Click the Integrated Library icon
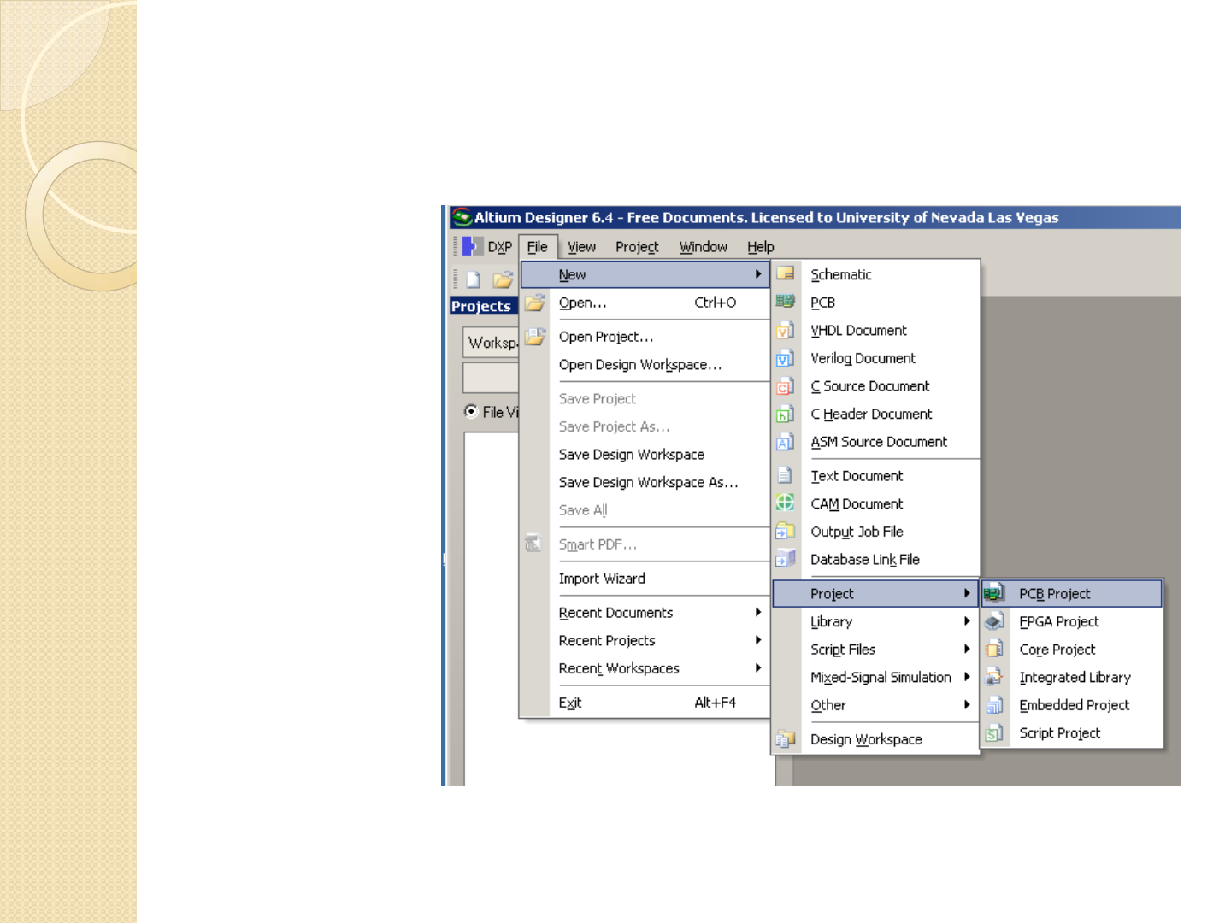 [x=993, y=677]
